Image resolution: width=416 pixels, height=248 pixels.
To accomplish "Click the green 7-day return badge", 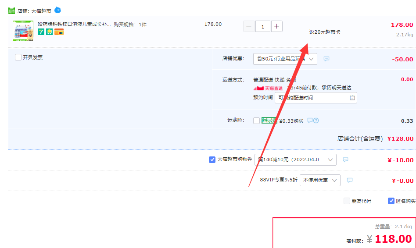I will 41,32.
